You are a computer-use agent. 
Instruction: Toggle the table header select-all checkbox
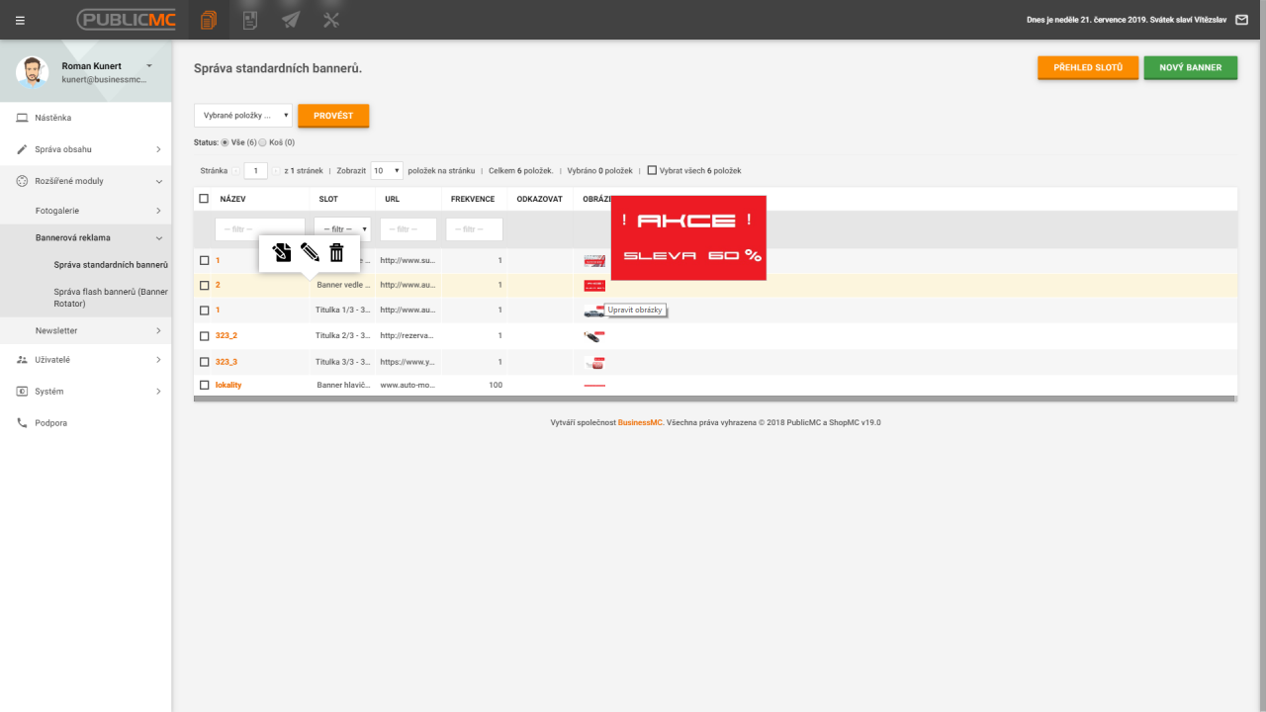coord(204,199)
